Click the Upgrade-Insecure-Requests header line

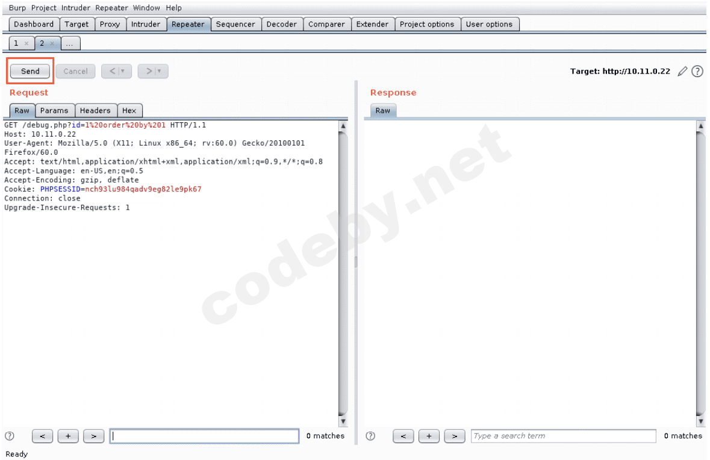67,207
